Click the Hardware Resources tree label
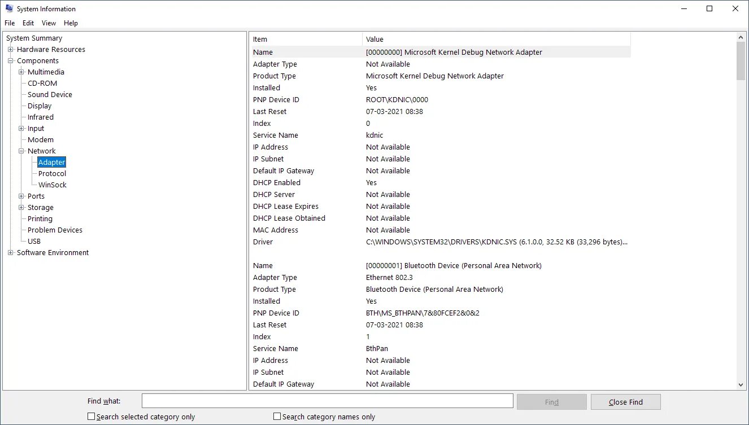749x425 pixels. (51, 50)
